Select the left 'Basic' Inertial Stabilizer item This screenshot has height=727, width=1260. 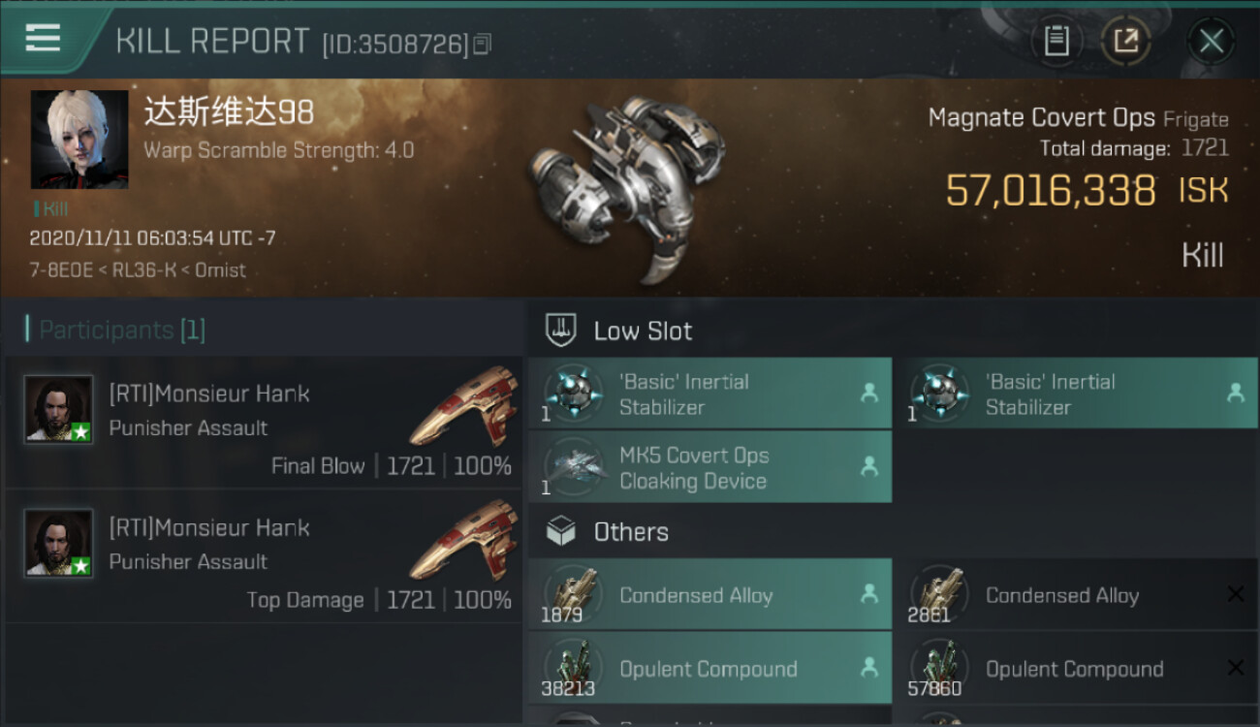point(709,395)
